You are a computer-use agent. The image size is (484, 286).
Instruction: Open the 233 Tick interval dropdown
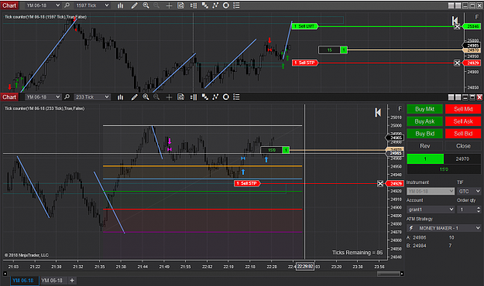[92, 97]
